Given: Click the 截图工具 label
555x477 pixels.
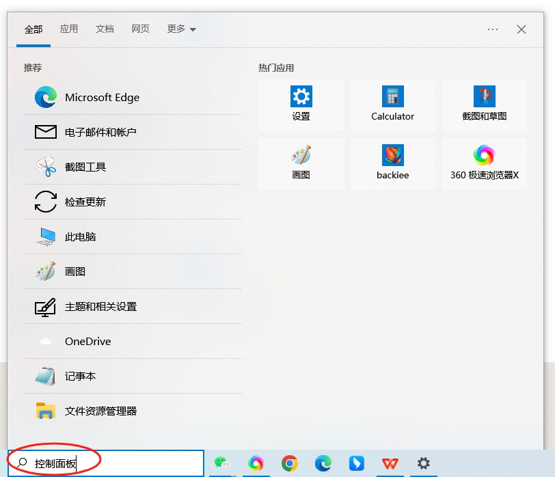Looking at the screenshot, I should coord(85,167).
